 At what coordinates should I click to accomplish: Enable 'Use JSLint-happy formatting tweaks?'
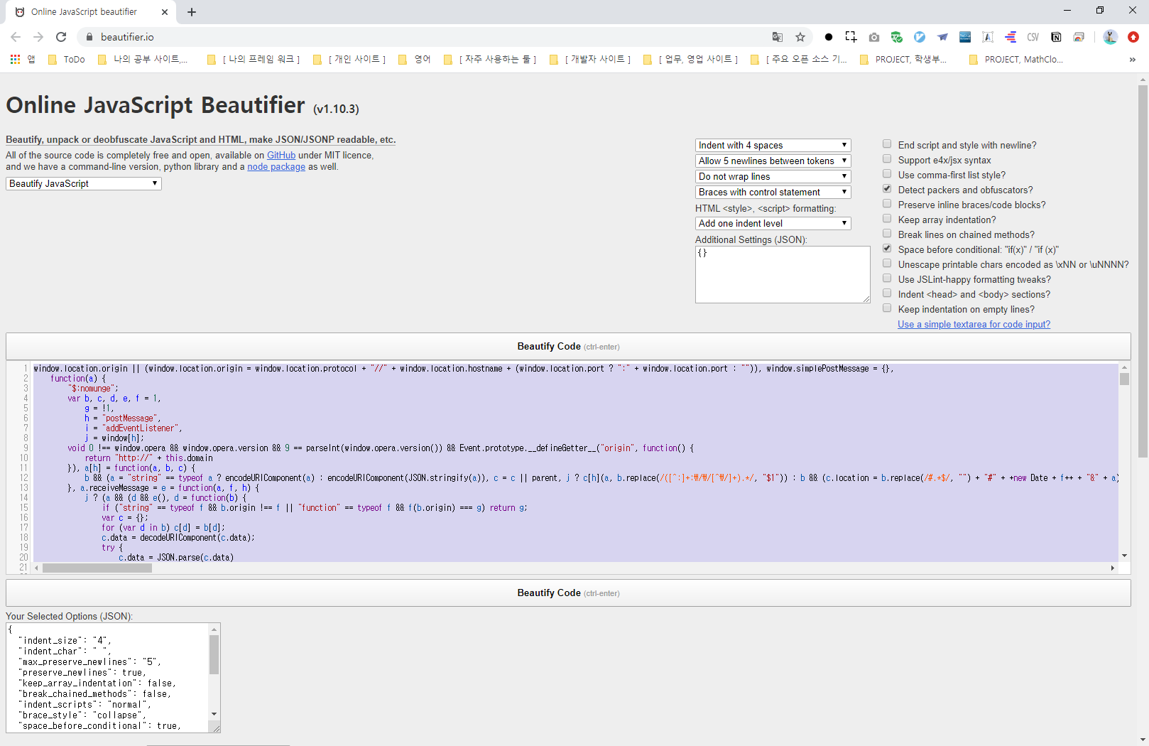click(887, 279)
